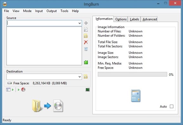
Task: Switch to the Advanced tab
Action: [149, 19]
